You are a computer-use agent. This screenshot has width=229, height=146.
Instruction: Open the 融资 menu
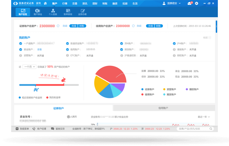pos(115,3)
